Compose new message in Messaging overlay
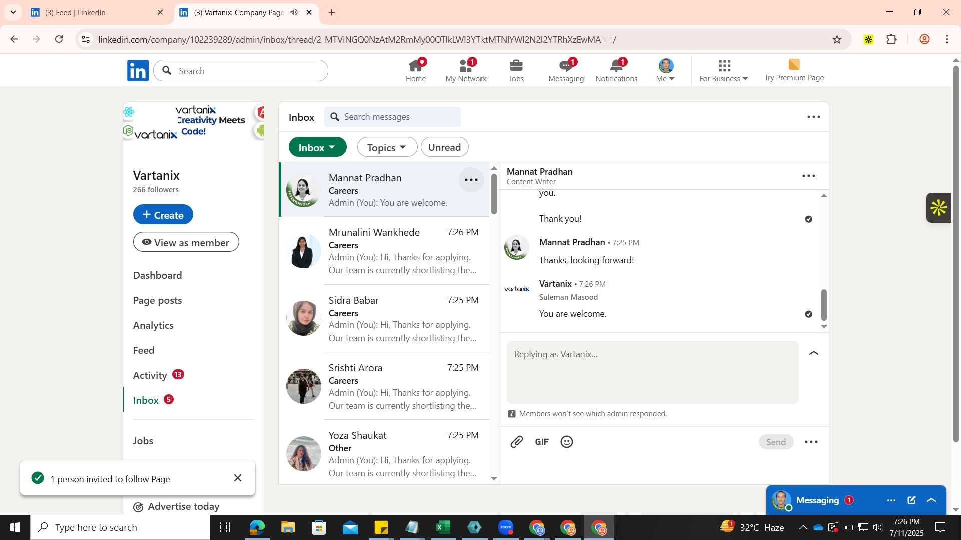The height and width of the screenshot is (540, 961). (x=911, y=500)
